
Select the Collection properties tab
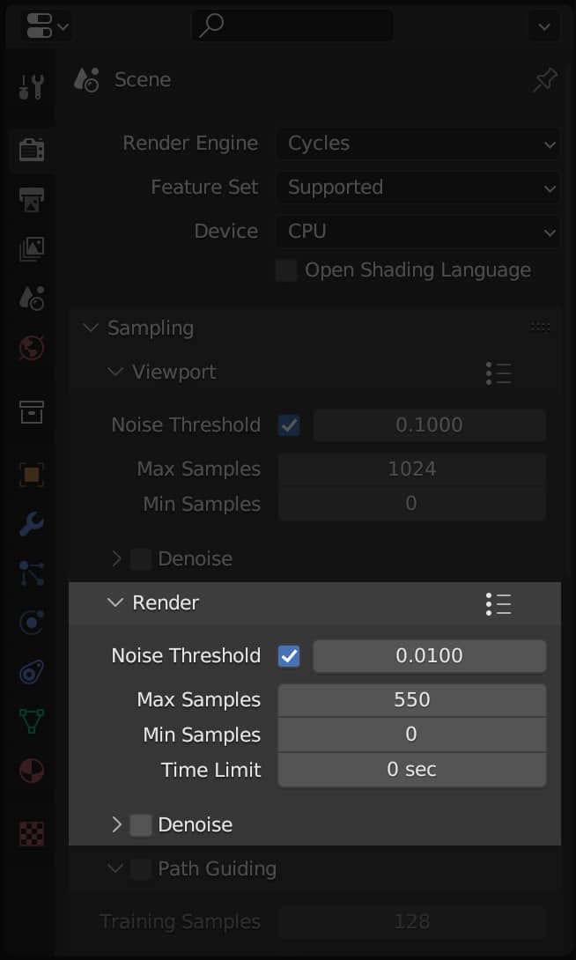(x=32, y=410)
